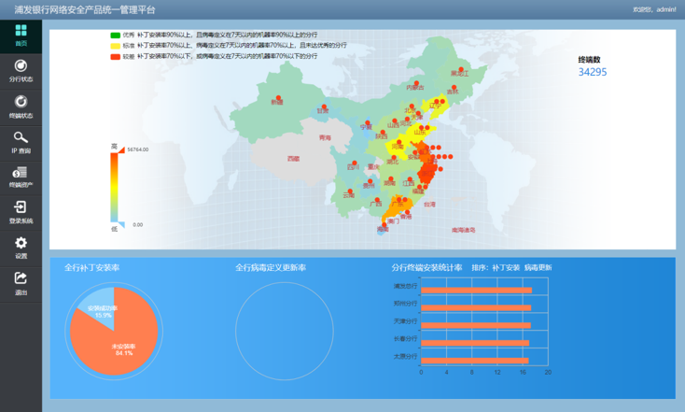Sort statistics by 病毒更新
The height and width of the screenshot is (412, 685).
(538, 268)
